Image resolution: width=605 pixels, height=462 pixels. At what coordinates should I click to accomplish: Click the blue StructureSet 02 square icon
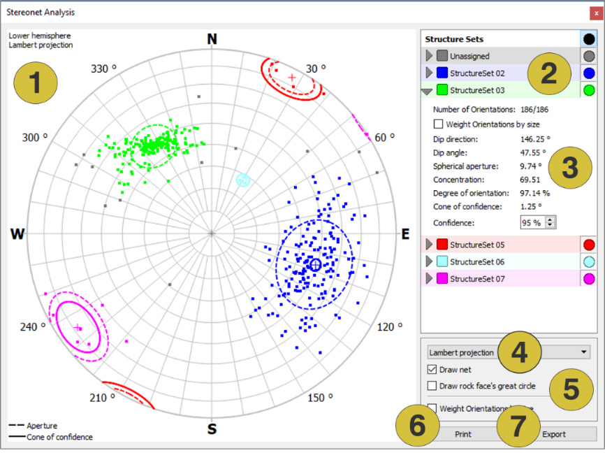click(442, 73)
